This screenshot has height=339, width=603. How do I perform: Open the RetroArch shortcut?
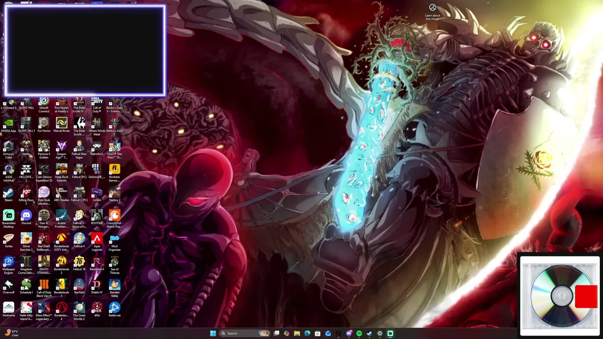97,149
